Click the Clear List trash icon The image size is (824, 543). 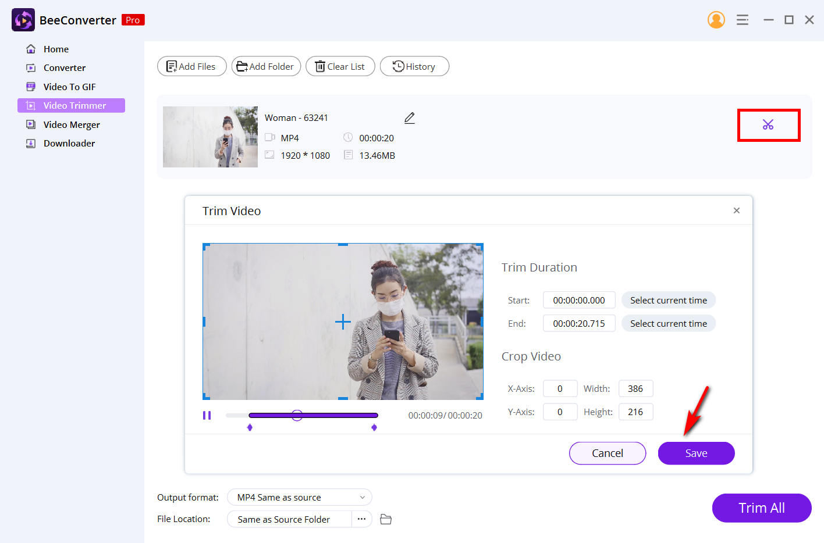[x=321, y=66]
